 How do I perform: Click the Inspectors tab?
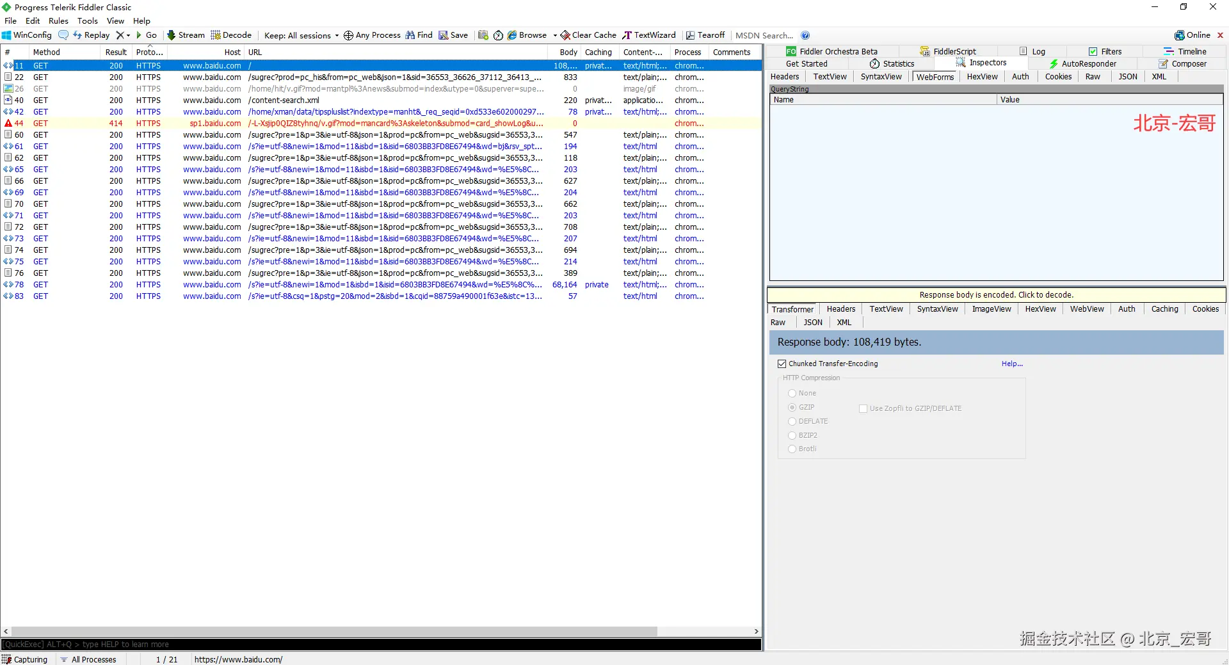[x=981, y=63]
